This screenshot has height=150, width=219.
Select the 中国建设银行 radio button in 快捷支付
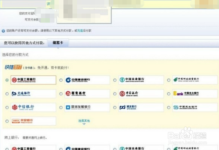(61, 80)
